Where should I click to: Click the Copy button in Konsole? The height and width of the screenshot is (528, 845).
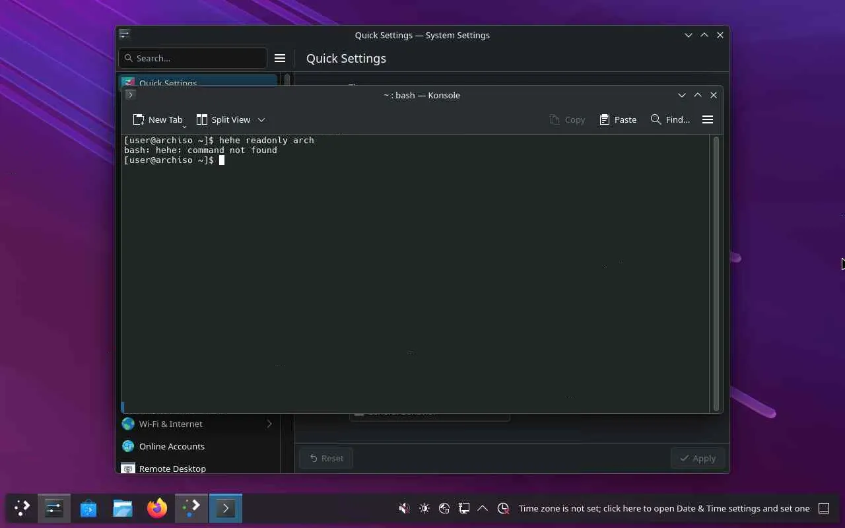[567, 119]
